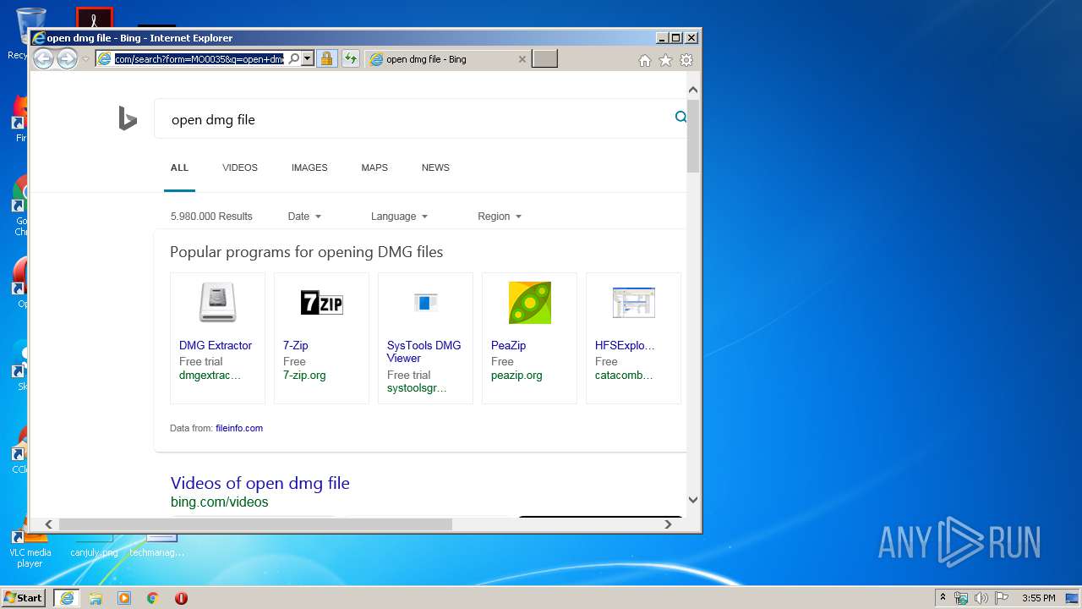The width and height of the screenshot is (1082, 609).
Task: Click the dmgextrac... green URL
Action: click(x=210, y=375)
